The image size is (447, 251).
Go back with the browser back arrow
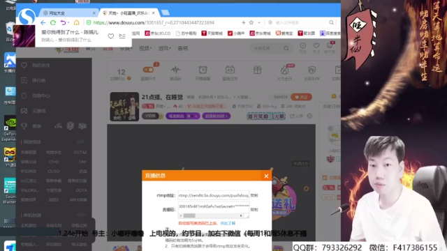click(x=43, y=22)
